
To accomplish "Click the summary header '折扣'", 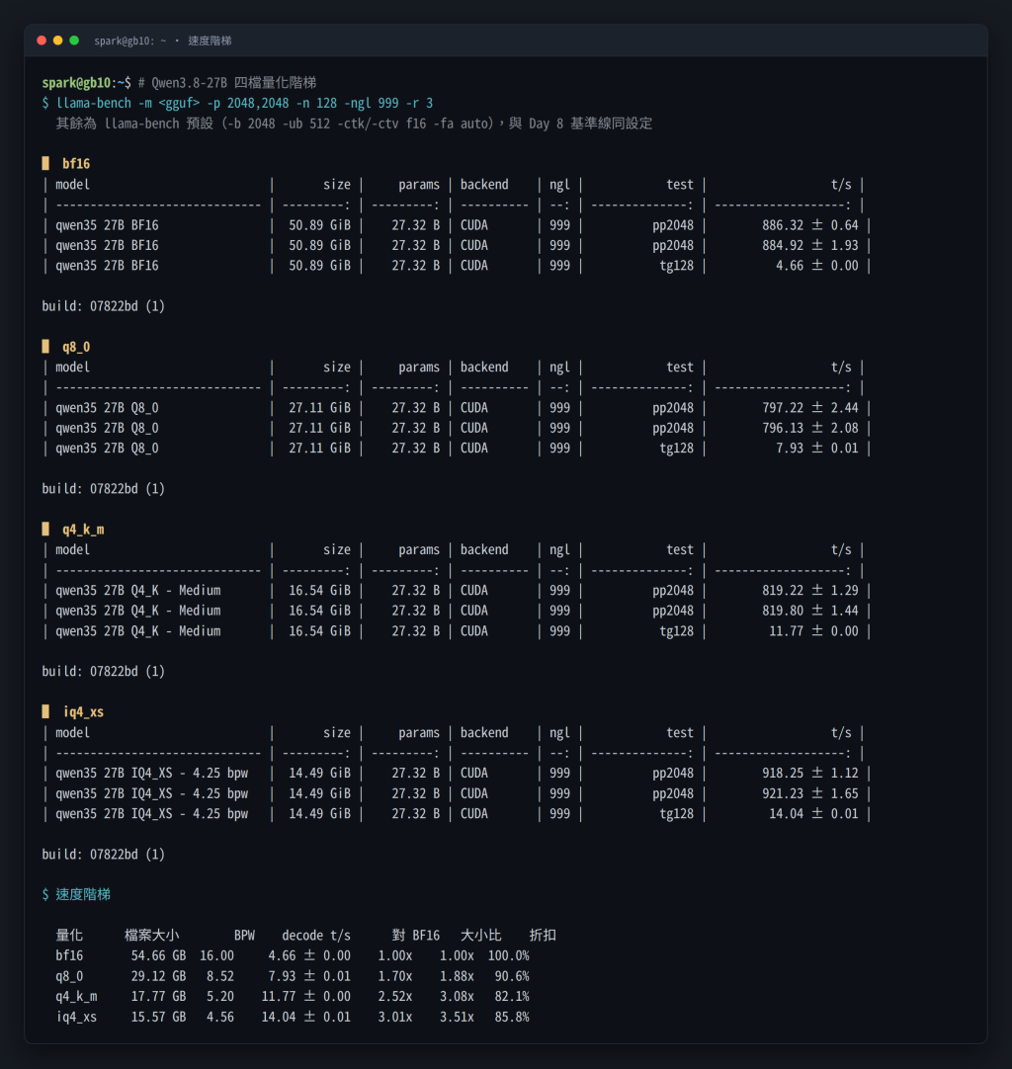I will click(543, 936).
